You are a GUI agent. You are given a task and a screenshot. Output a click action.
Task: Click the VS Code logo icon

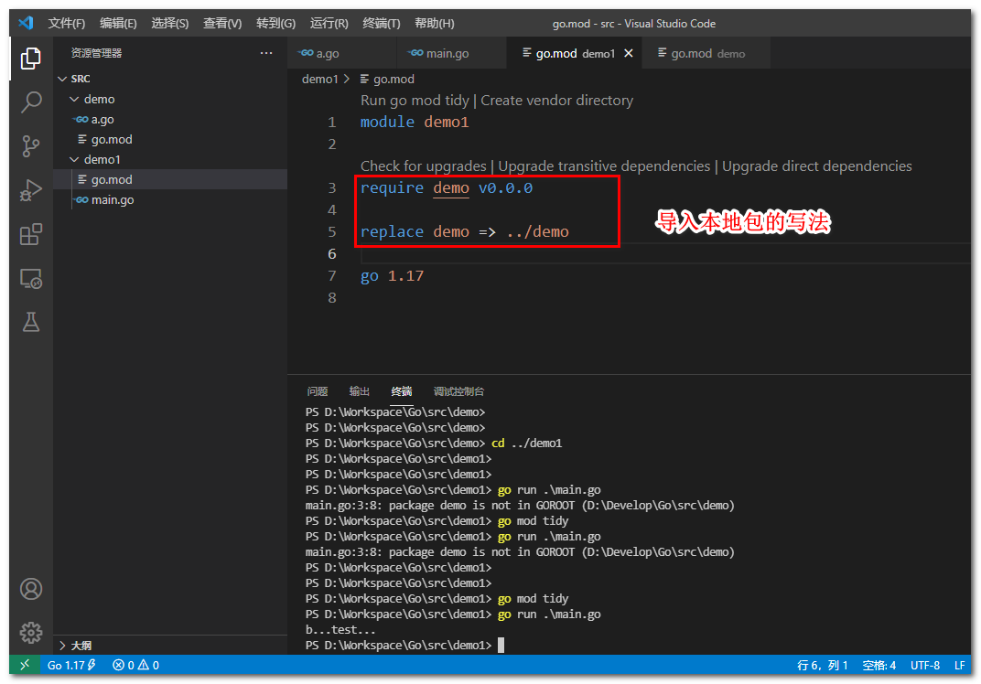point(26,23)
